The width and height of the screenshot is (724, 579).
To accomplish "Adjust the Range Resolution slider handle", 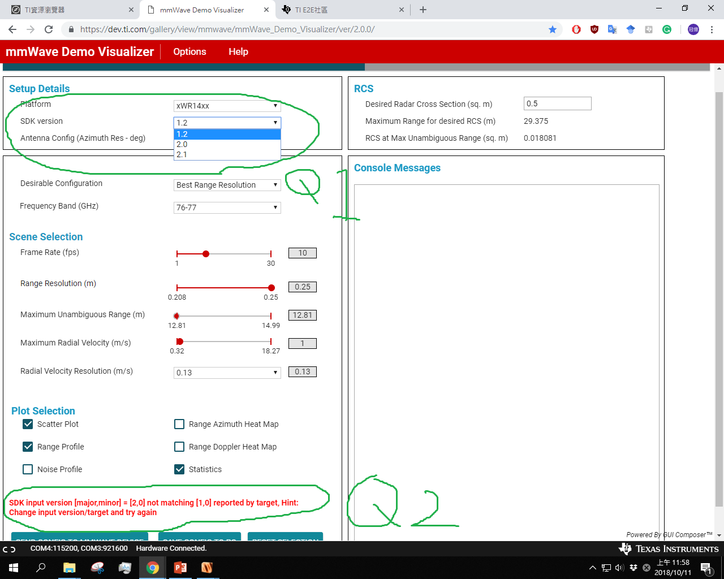I will click(271, 288).
